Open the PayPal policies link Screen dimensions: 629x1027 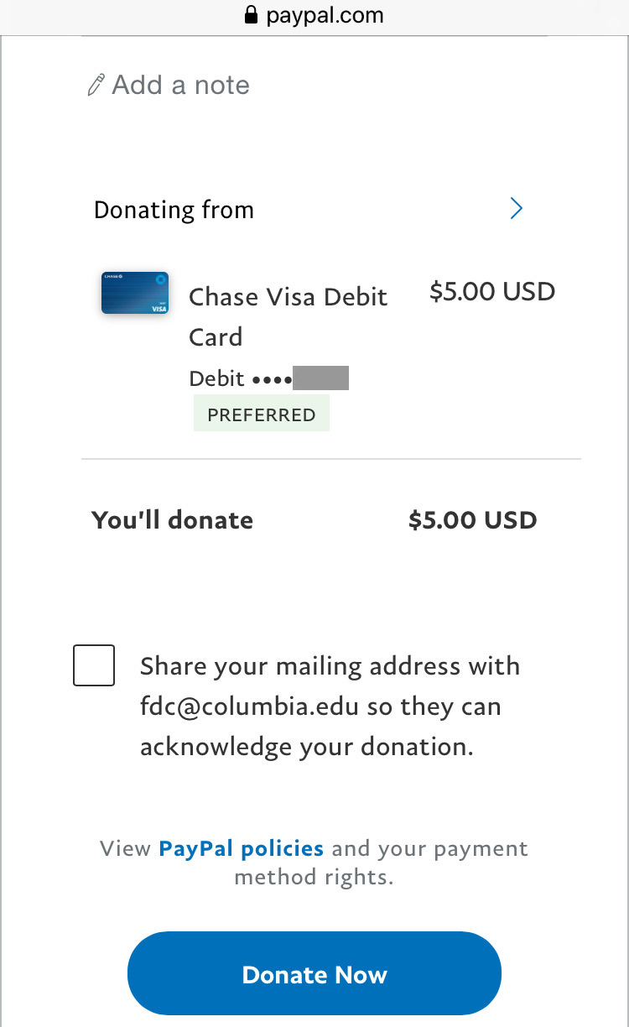pos(242,848)
